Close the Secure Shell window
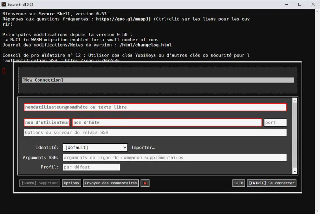 pos(313,4)
